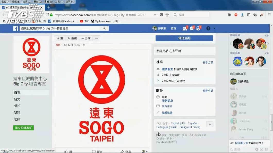Viewport: 273px width, 153px height.
Task: Open account dropdown arrow in Facebook bar
Action: [215, 28]
